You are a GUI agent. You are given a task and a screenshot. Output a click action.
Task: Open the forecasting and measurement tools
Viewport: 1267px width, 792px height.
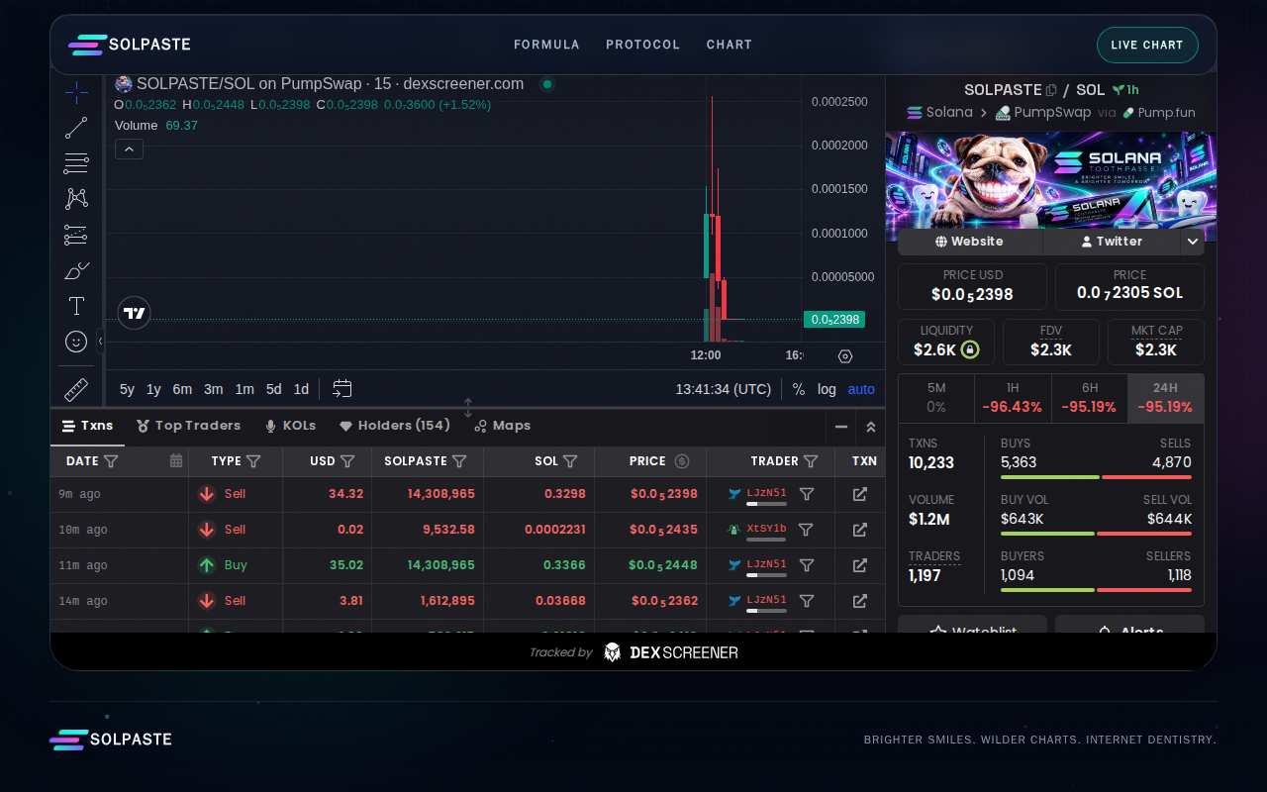[x=76, y=235]
